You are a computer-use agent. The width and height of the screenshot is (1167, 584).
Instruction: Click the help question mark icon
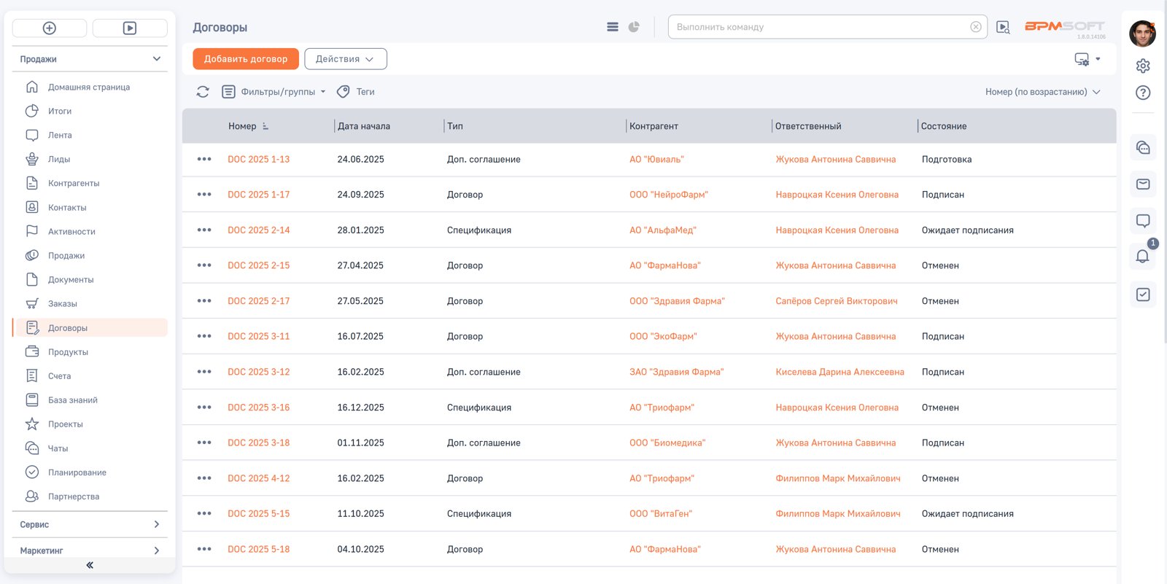tap(1143, 93)
